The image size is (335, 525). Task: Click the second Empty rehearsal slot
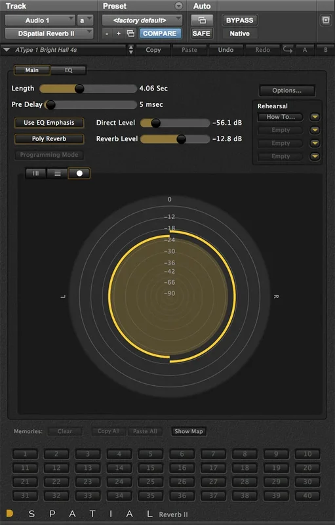[281, 143]
